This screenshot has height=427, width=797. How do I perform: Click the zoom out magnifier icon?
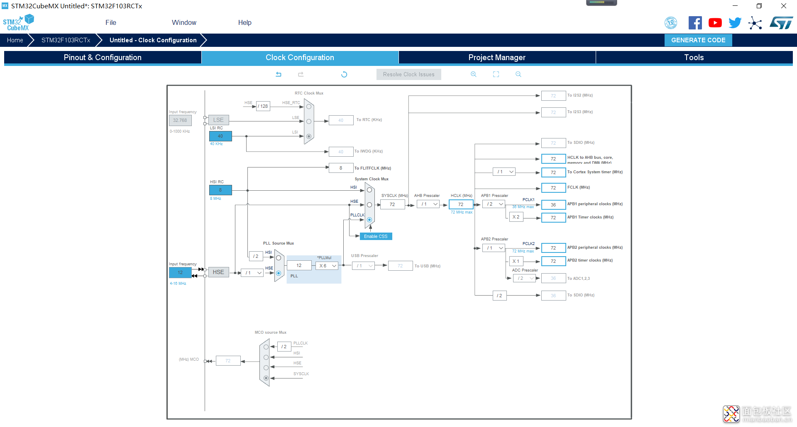click(518, 74)
